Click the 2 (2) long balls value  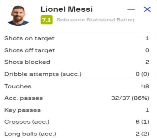pos(142,134)
